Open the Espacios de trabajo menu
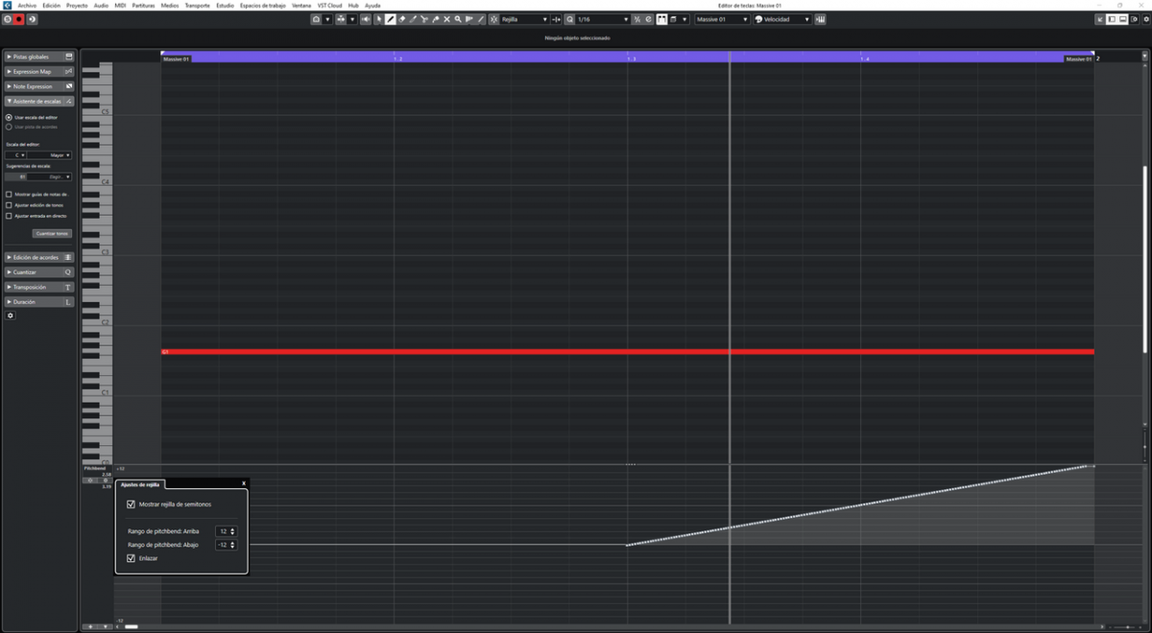The height and width of the screenshot is (633, 1152). 262,5
